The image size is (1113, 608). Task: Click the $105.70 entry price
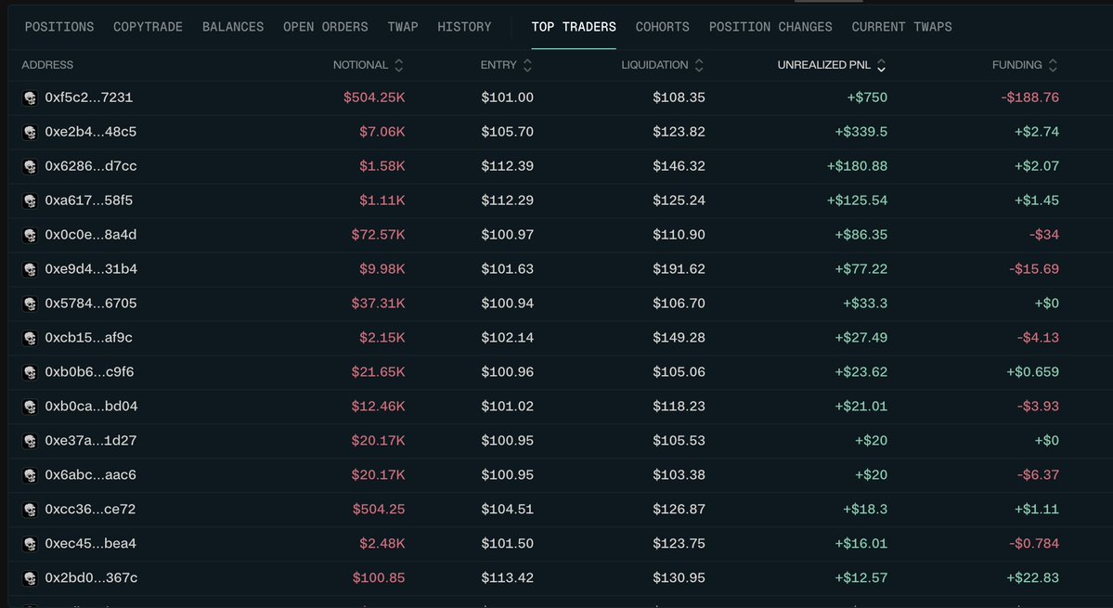(507, 131)
